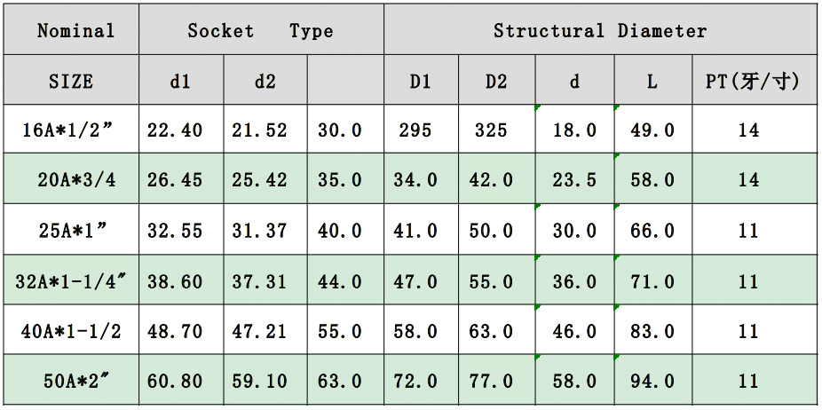The height and width of the screenshot is (410, 822).
Task: Select the 20A*3/4 size cell
Action: (x=76, y=180)
